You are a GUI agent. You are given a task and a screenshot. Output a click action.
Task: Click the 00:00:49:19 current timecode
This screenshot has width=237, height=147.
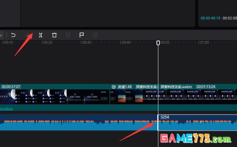211,18
